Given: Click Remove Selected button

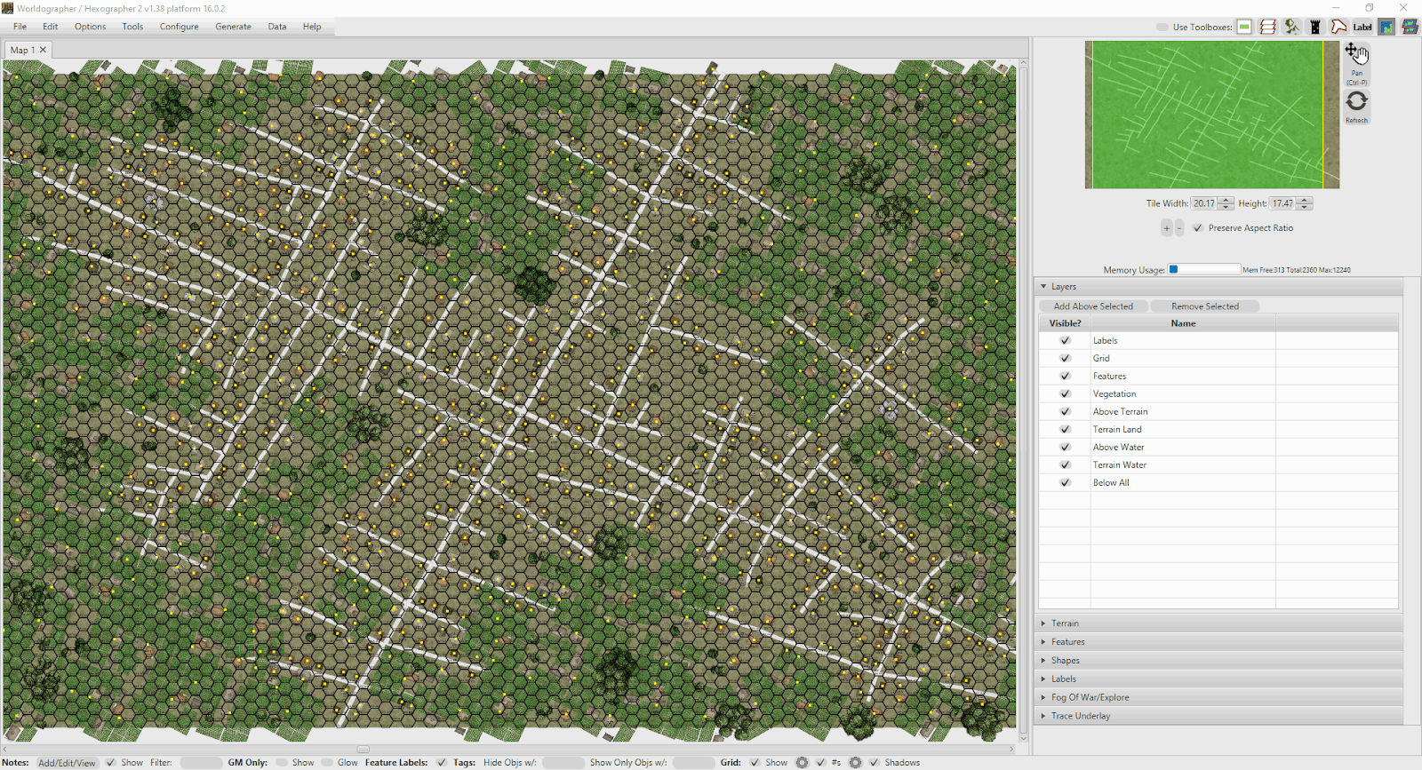Looking at the screenshot, I should coord(1204,306).
